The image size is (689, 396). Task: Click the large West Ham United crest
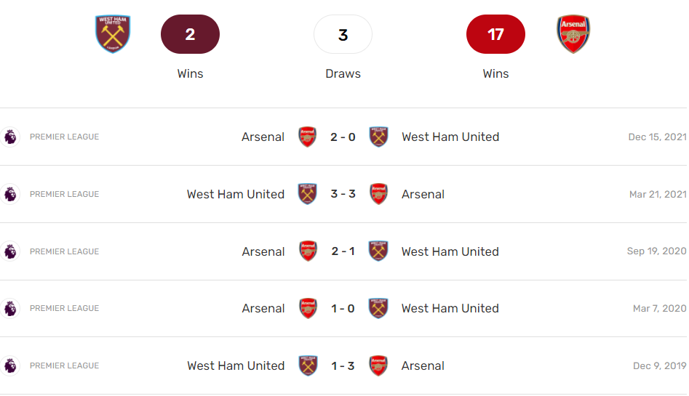[x=113, y=34]
